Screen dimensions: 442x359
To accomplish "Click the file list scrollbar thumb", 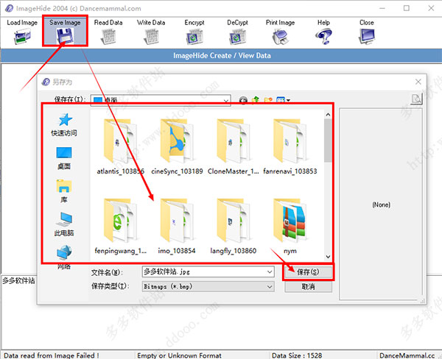I will click(x=328, y=141).
